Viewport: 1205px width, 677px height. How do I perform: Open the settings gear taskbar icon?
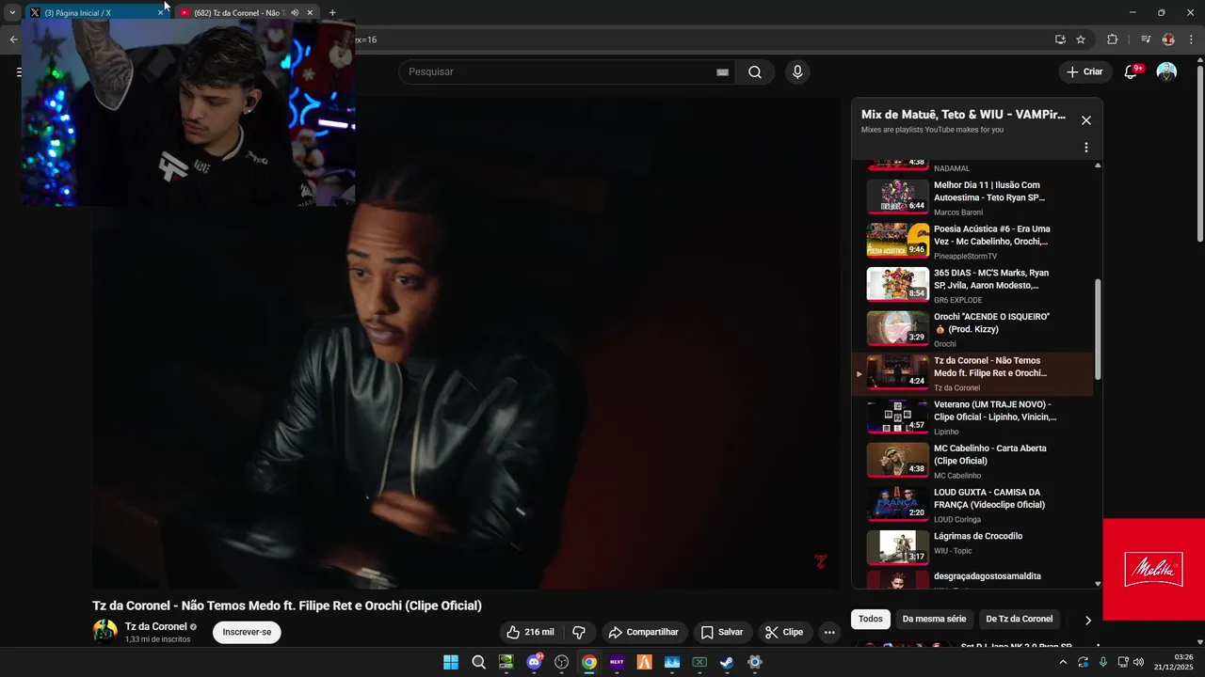(x=754, y=662)
